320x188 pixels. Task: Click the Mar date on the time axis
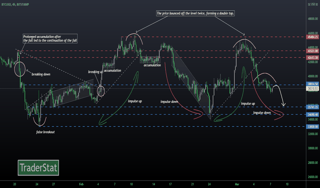(x=237, y=184)
